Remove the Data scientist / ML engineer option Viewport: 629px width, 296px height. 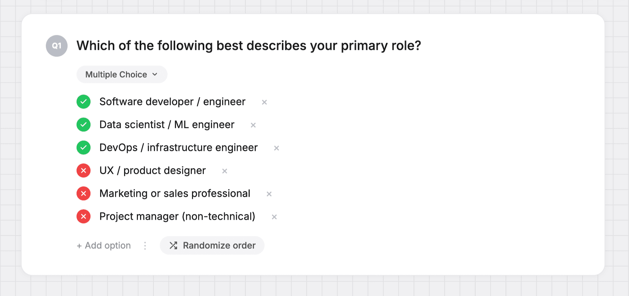[253, 125]
